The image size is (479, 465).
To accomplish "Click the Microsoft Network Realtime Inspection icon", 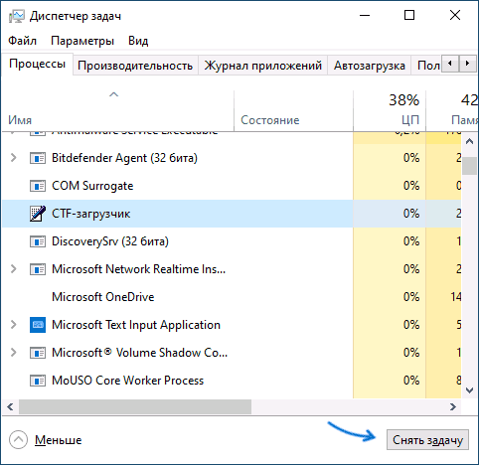I will coord(38,269).
